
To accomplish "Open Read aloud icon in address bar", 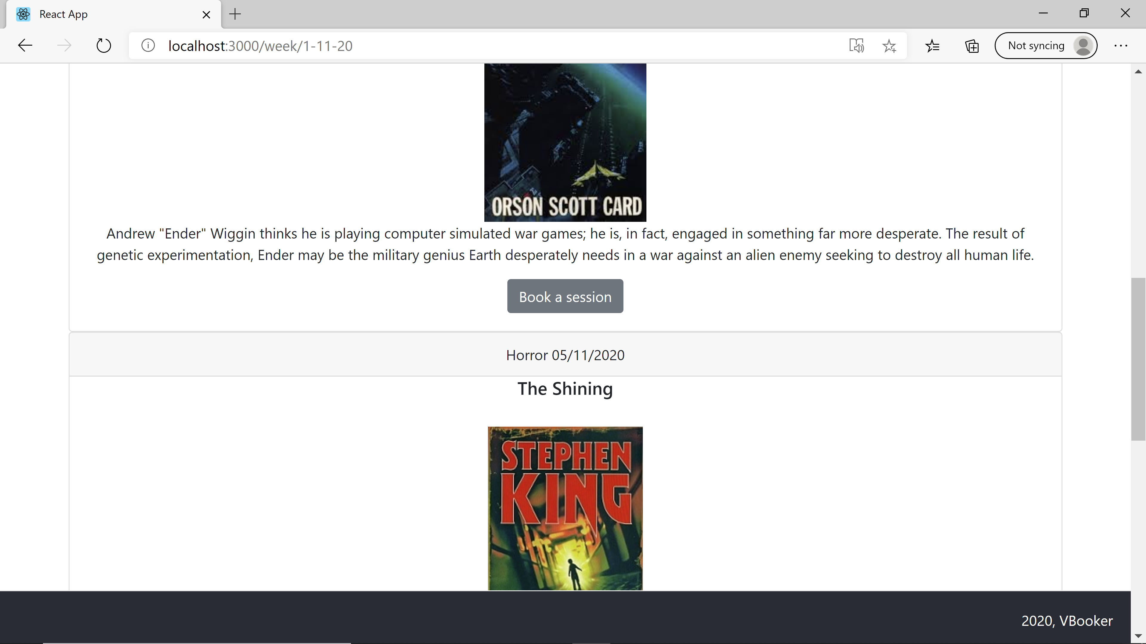I will pyautogui.click(x=856, y=45).
